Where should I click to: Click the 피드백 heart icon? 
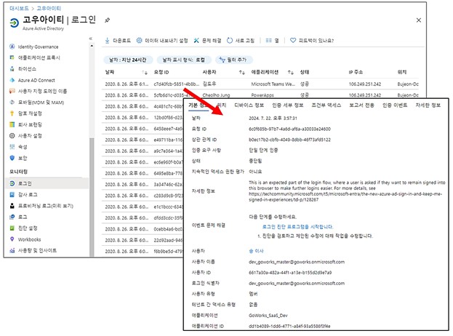(x=293, y=41)
